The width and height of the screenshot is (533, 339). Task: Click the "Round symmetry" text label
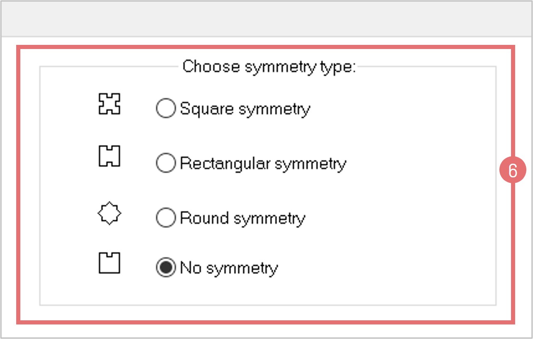coord(242,218)
